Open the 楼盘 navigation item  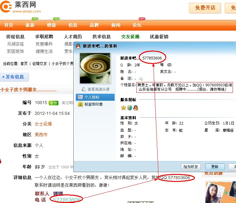[x=51, y=25]
